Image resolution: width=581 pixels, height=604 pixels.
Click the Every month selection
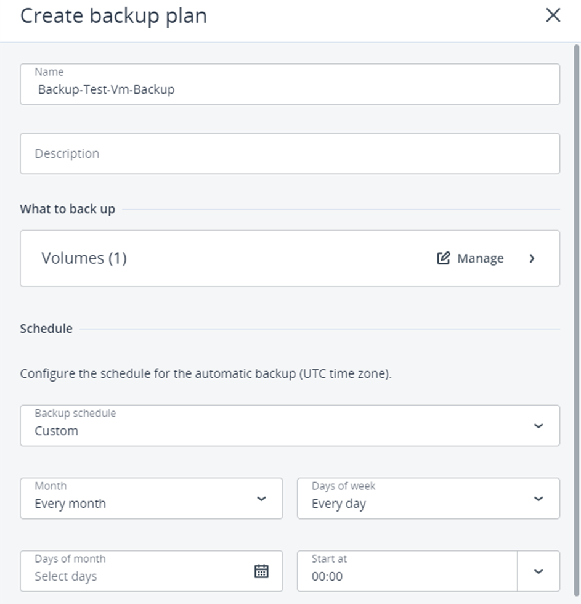70,504
